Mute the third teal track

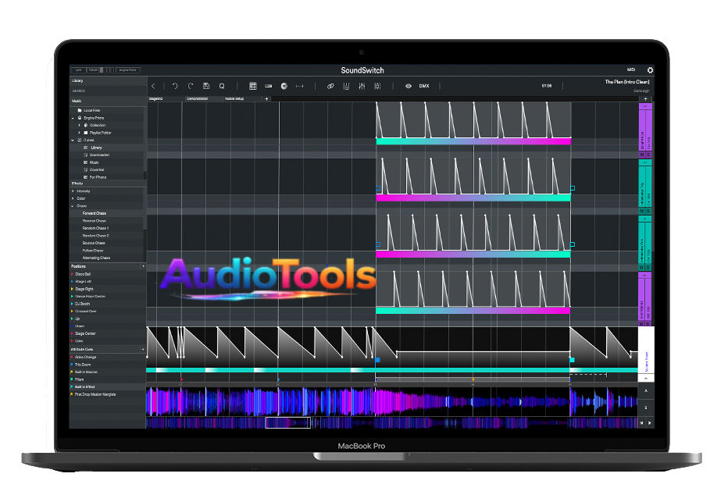click(642, 268)
